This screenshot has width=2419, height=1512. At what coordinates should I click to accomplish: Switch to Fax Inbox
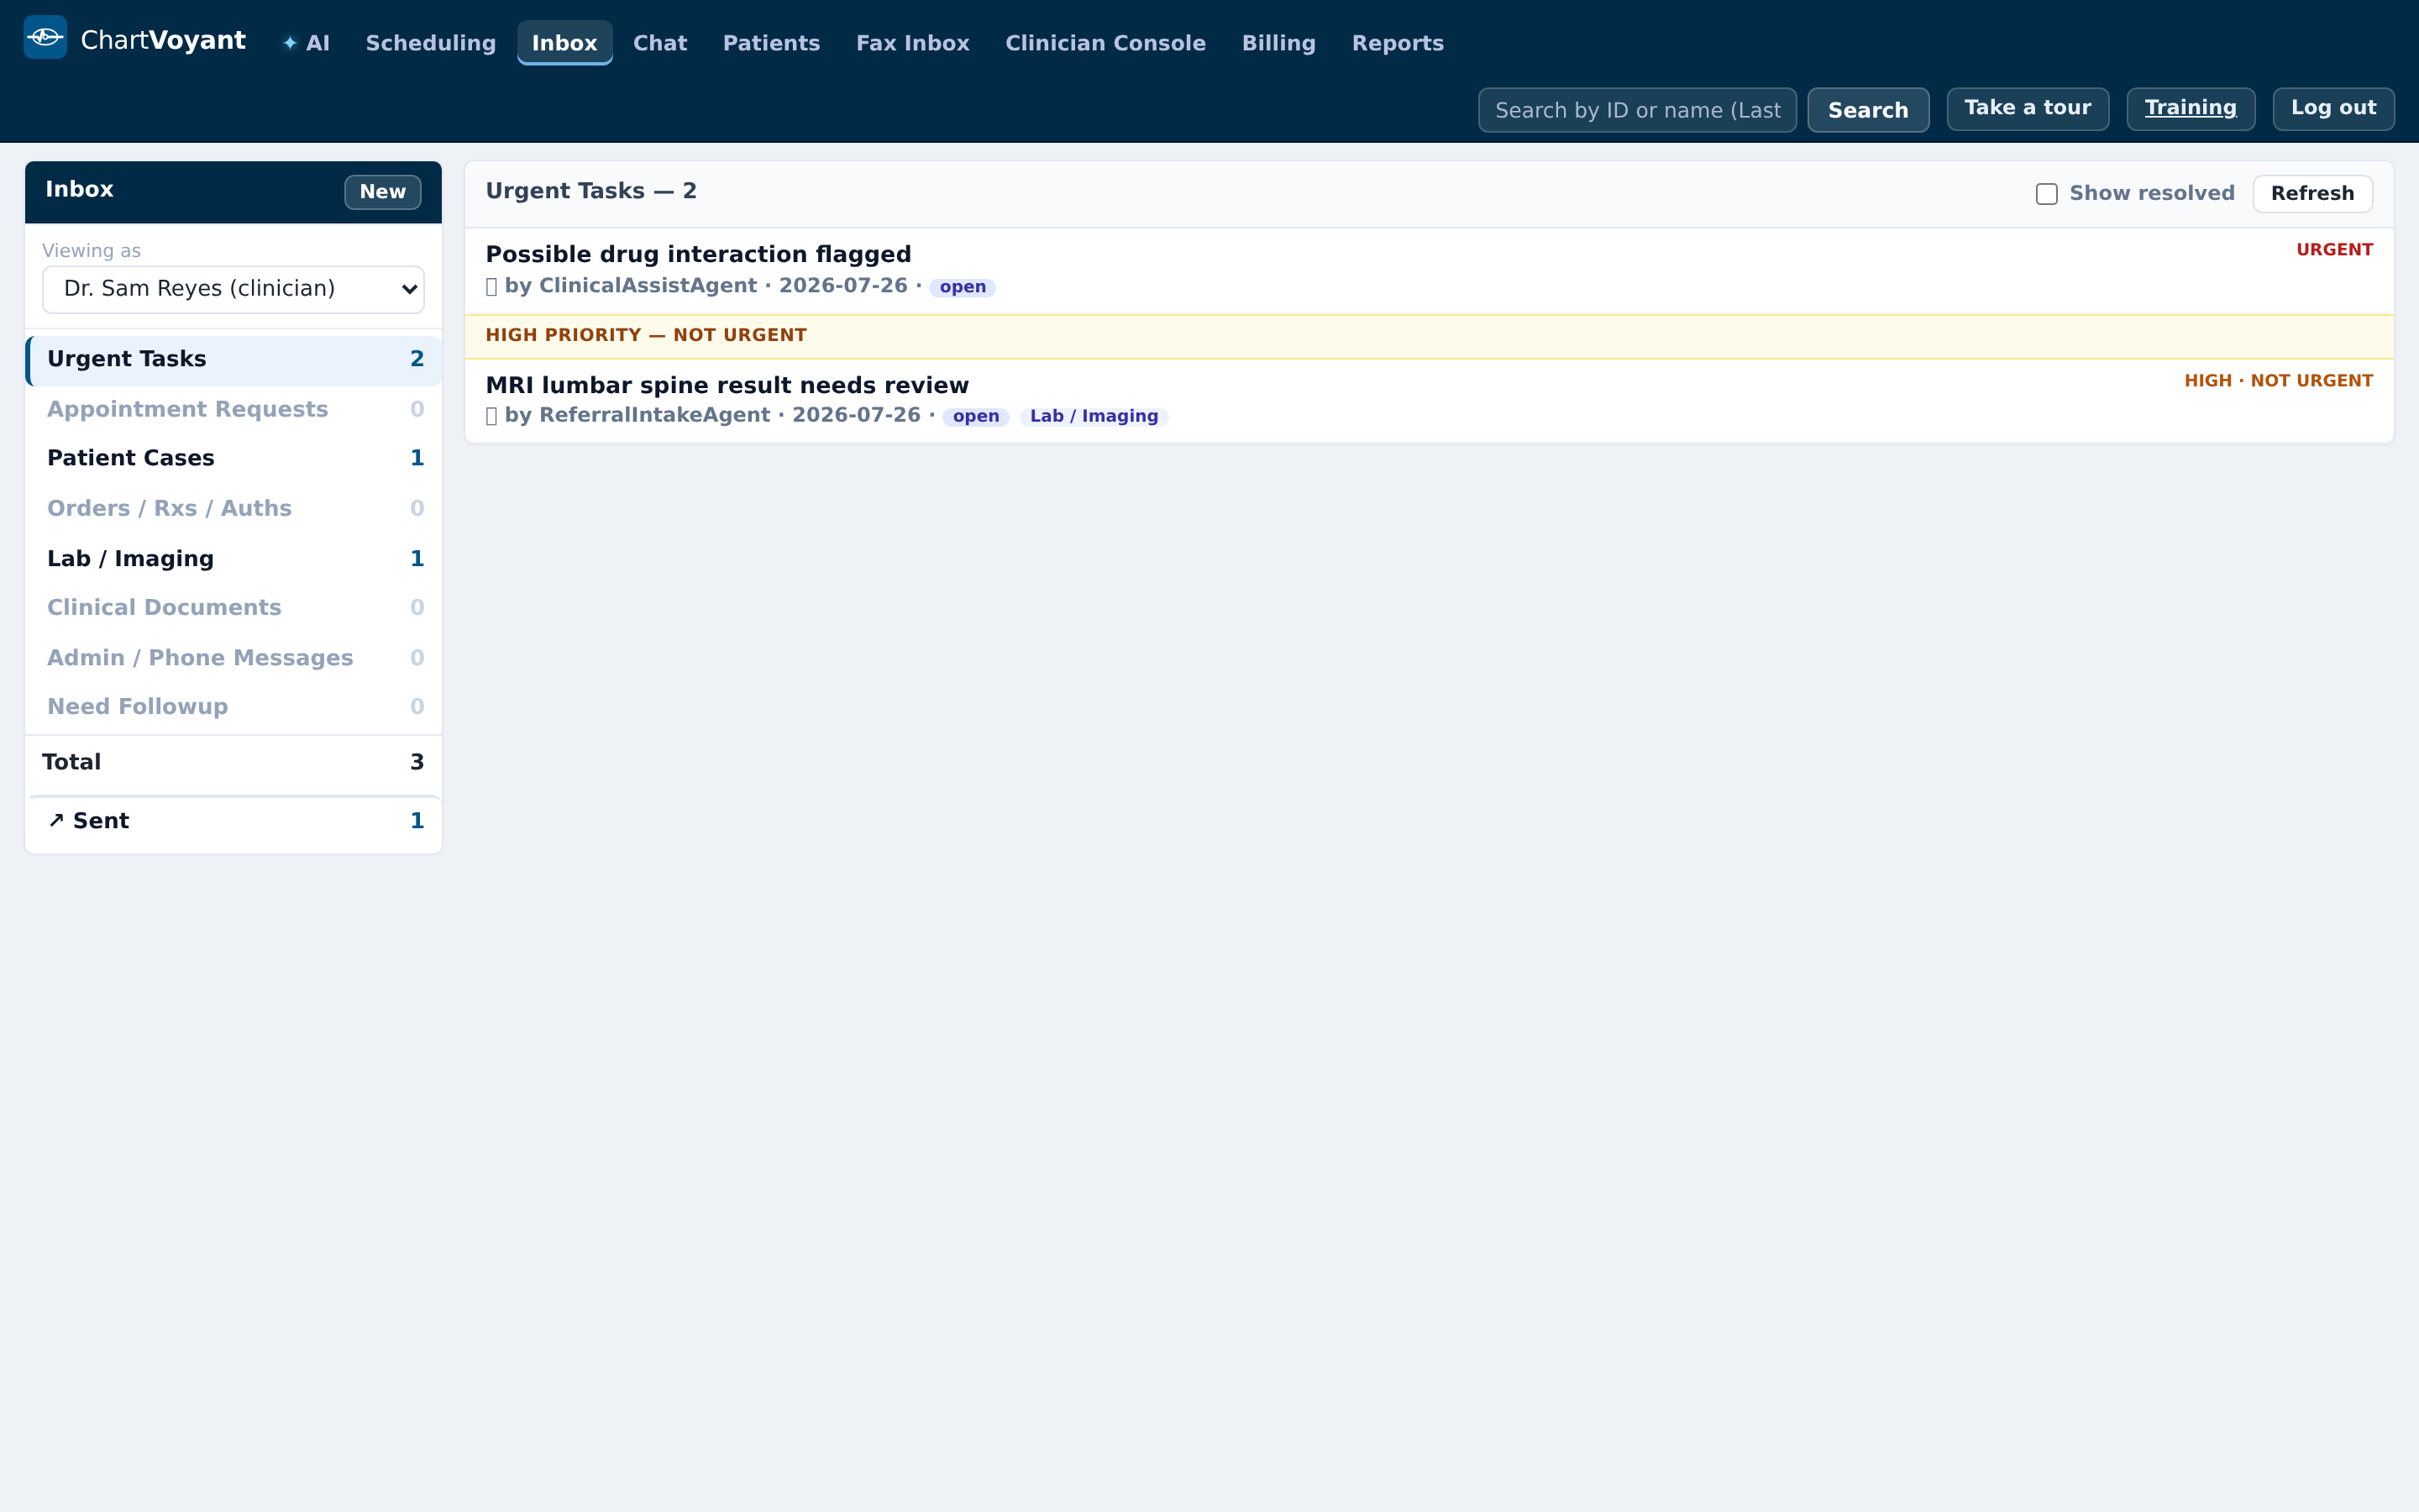pos(913,43)
